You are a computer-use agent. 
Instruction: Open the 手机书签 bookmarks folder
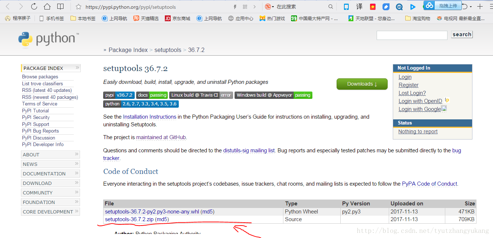coord(51,18)
